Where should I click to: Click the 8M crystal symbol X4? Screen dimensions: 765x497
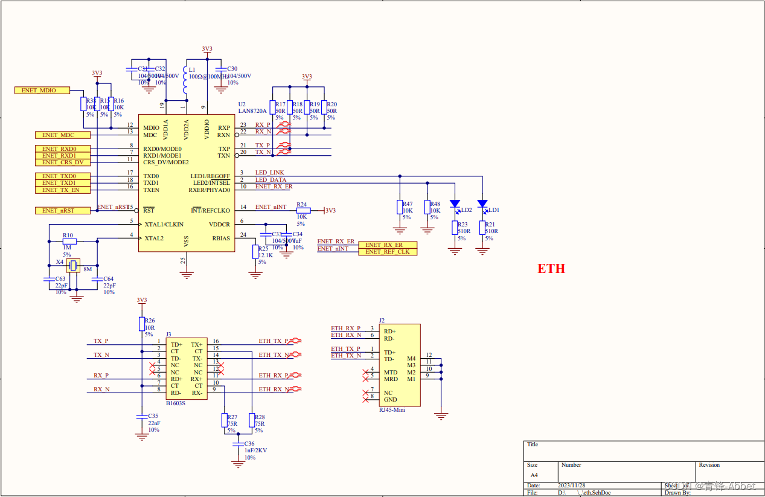coord(74,266)
